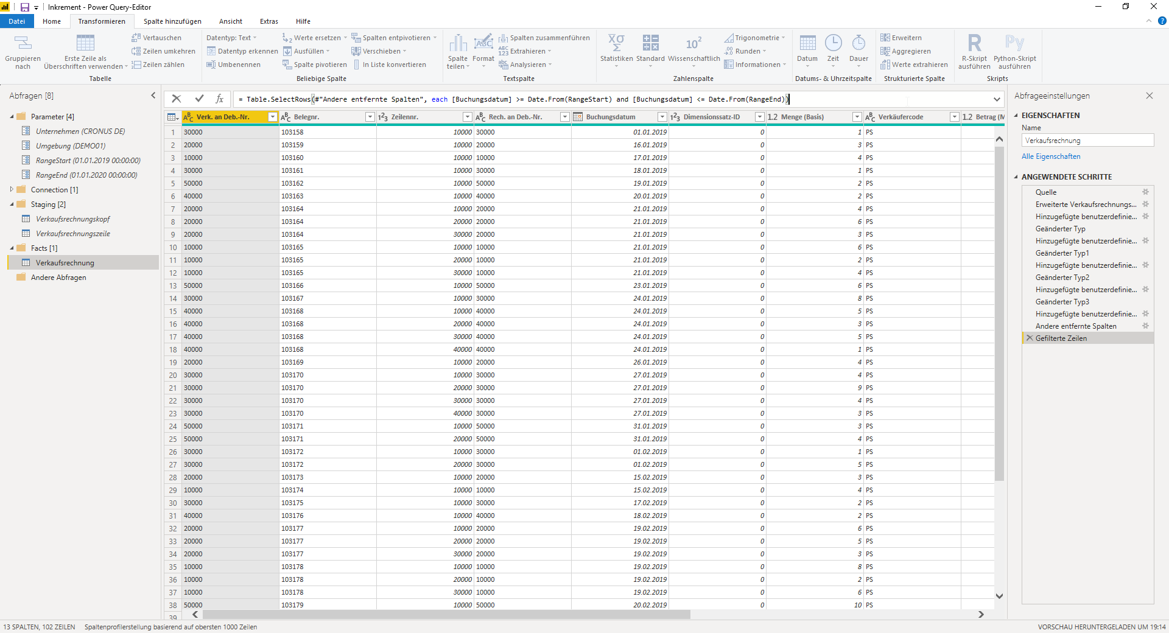Screen dimensions: 1169x633
Task: Collapse the Staging [2] group
Action: [x=12, y=205]
